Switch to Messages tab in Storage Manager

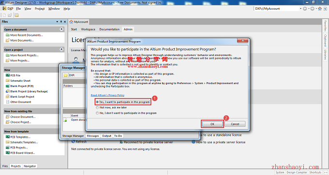(93, 136)
